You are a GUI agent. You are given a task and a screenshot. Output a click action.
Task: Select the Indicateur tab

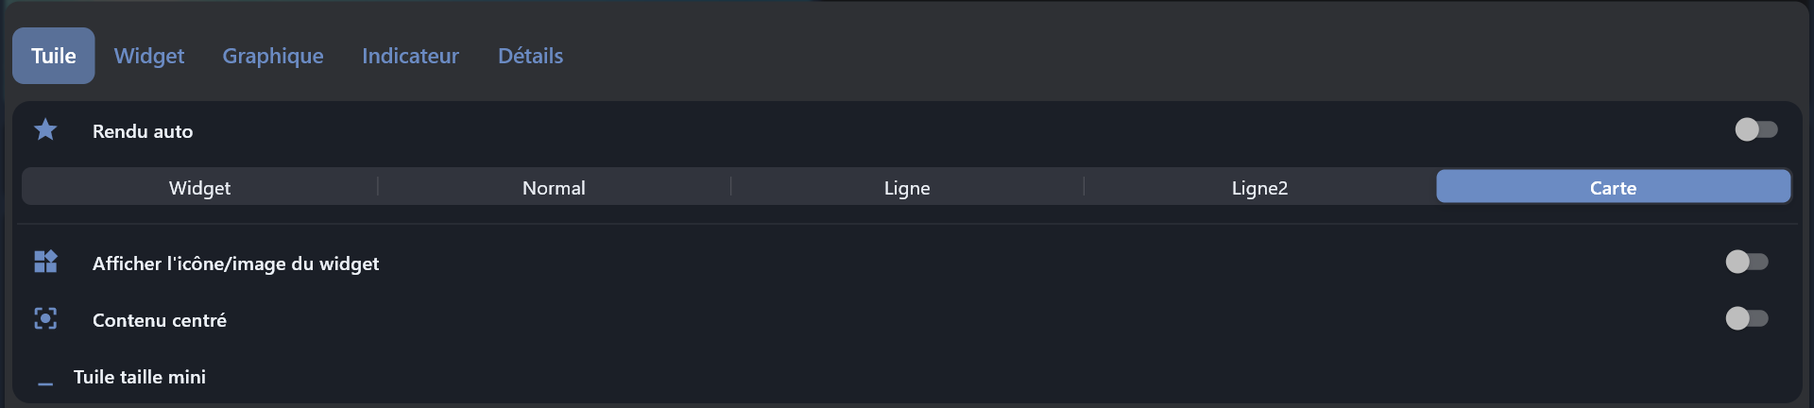410,56
